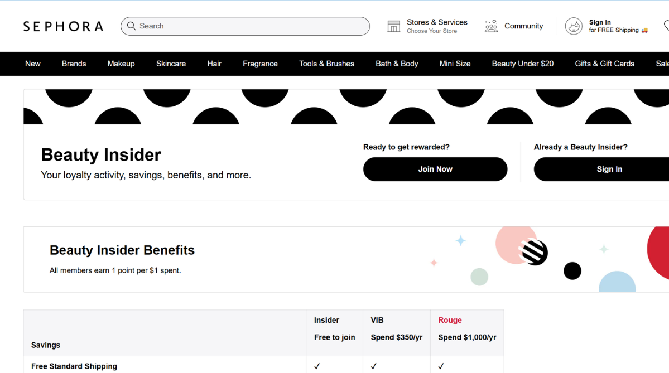This screenshot has height=373, width=669.
Task: Click the Community people icon
Action: tap(491, 26)
